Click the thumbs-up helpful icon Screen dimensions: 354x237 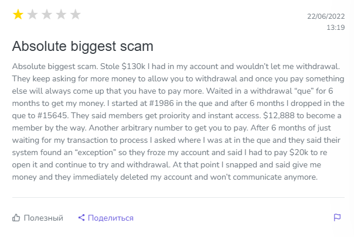coord(16,218)
